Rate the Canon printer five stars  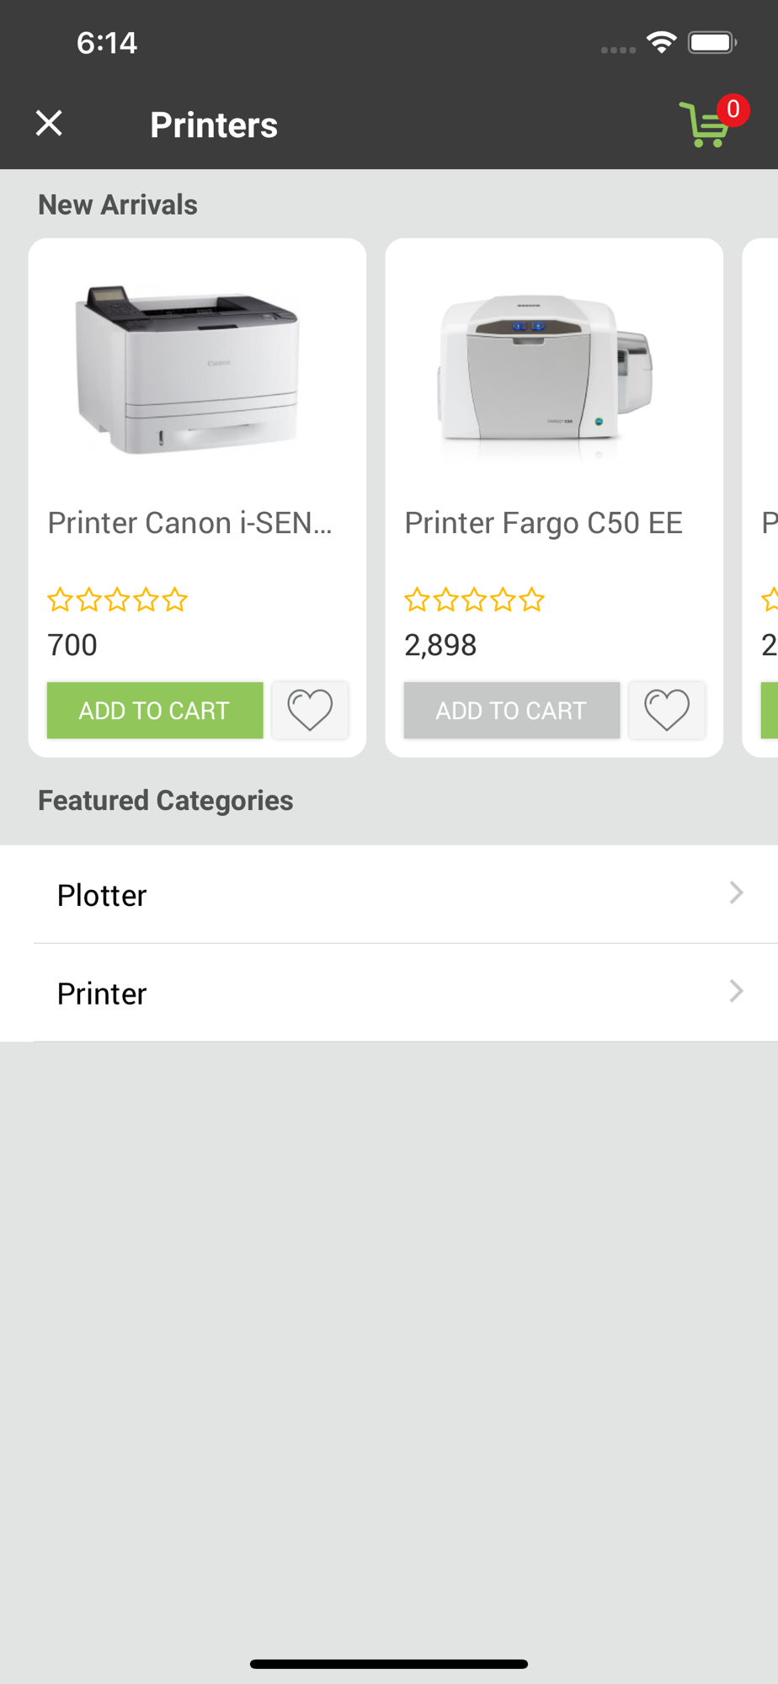tap(175, 600)
